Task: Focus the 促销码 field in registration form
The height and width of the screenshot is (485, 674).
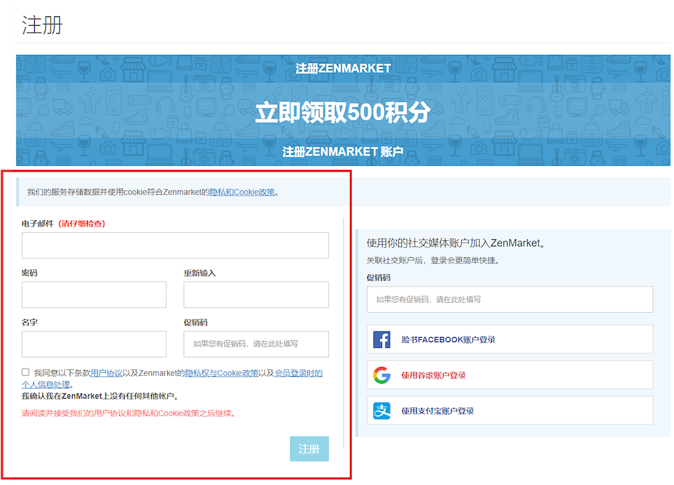Action: 256,344
